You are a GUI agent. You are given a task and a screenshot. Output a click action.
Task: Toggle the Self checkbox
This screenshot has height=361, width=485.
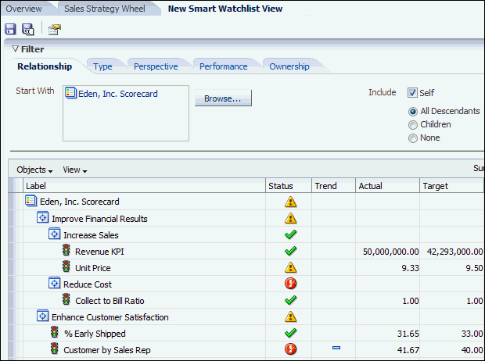(x=412, y=93)
